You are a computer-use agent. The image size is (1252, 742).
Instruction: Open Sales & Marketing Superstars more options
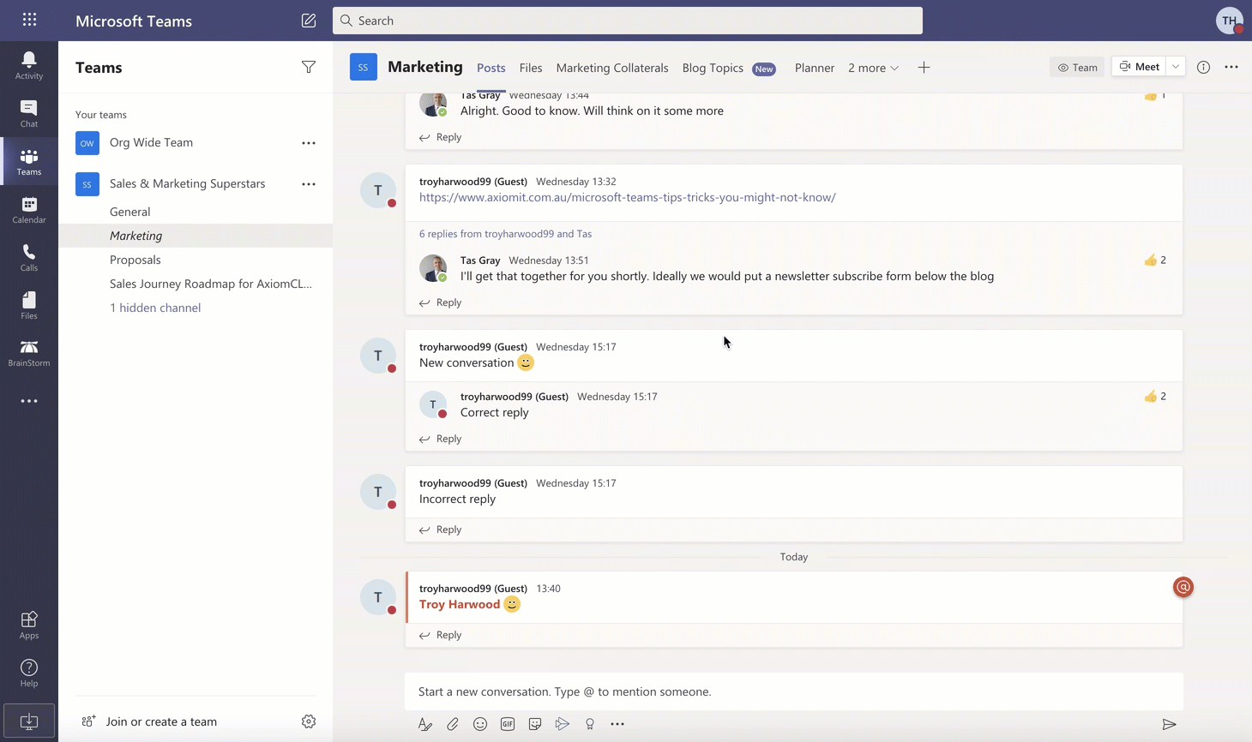point(309,184)
